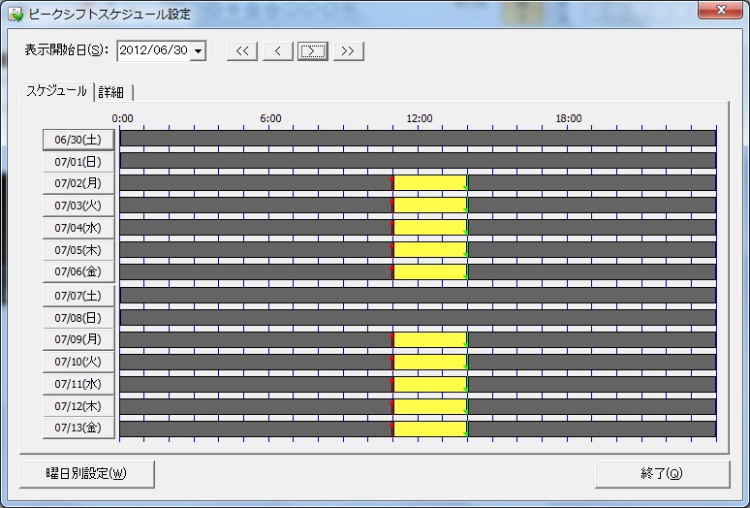Click the yellow peak-shift block on 07/09(月)
The image size is (750, 508).
pos(430,339)
